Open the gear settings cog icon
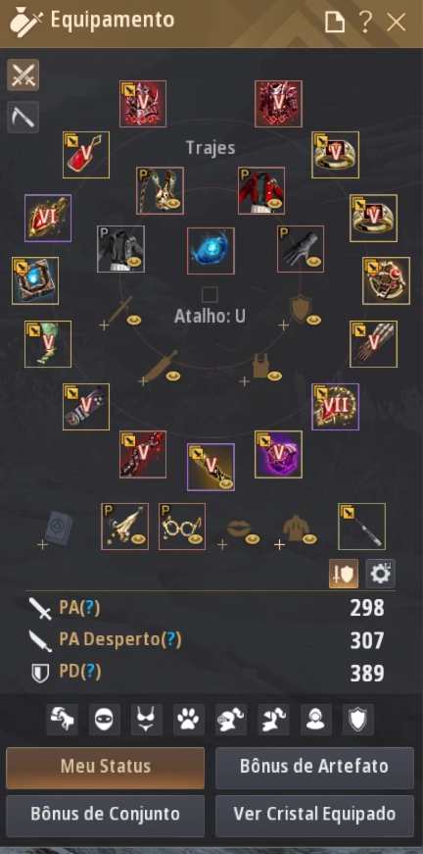 [381, 574]
